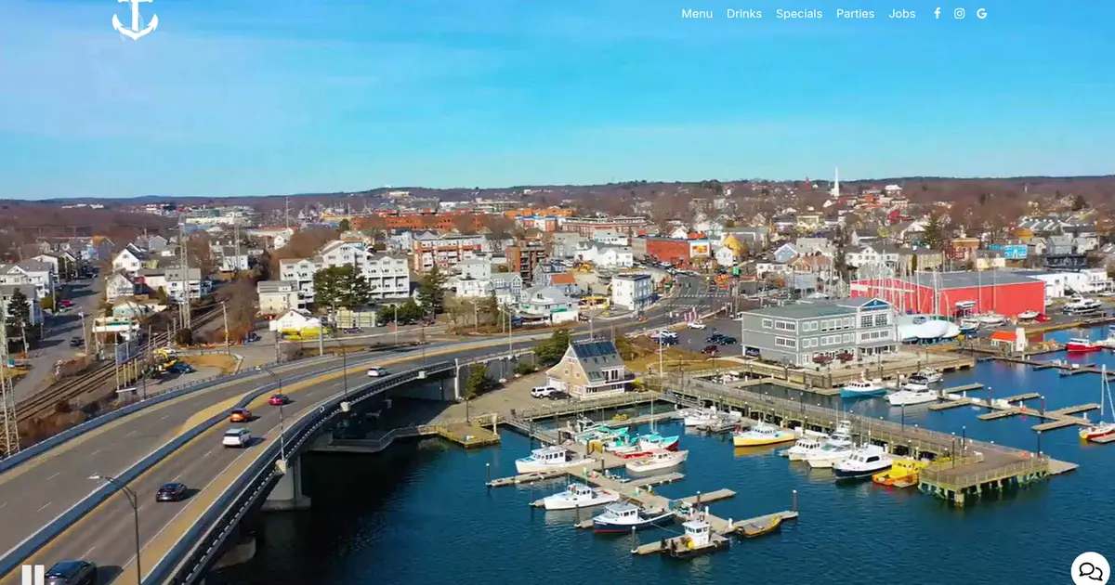Image resolution: width=1115 pixels, height=585 pixels.
Task: Click the Google reviews icon
Action: (x=981, y=14)
